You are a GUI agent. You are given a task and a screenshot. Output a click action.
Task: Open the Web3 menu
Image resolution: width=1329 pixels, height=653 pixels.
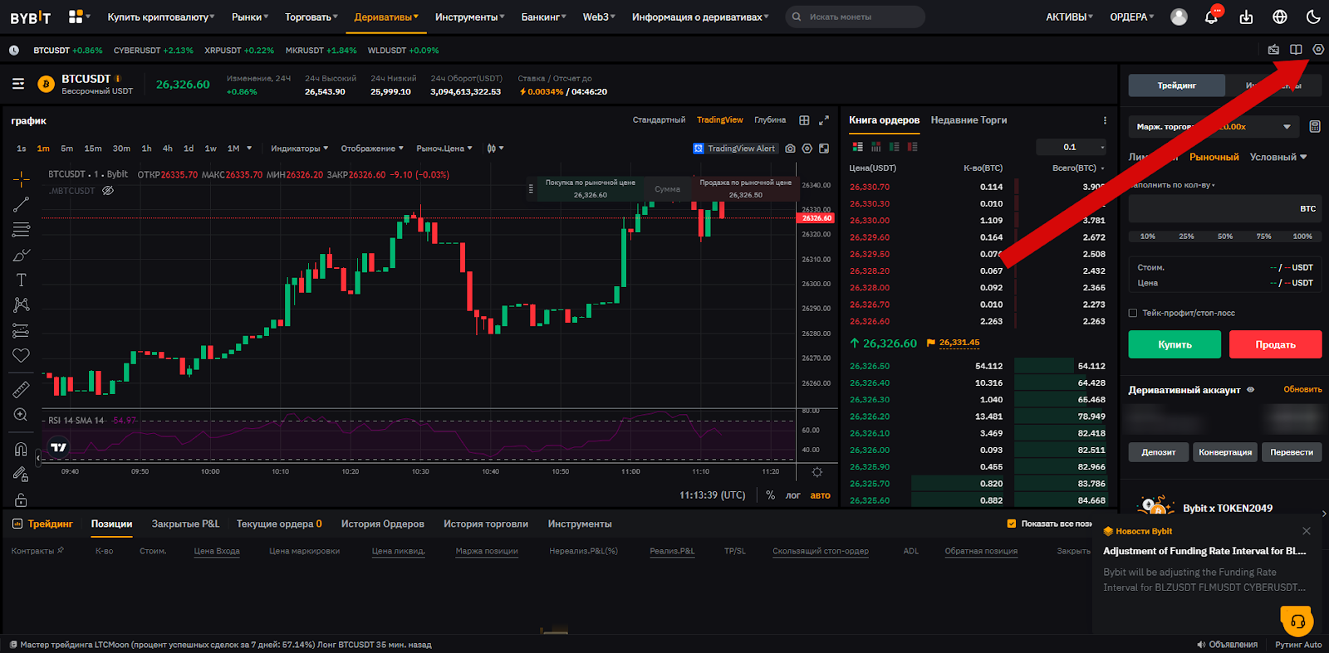(599, 17)
